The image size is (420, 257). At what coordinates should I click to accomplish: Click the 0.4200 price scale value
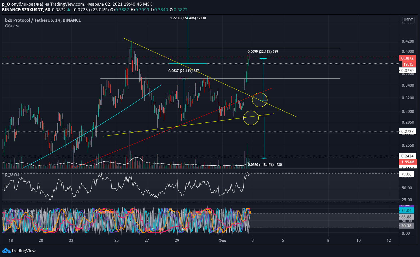[408, 41]
